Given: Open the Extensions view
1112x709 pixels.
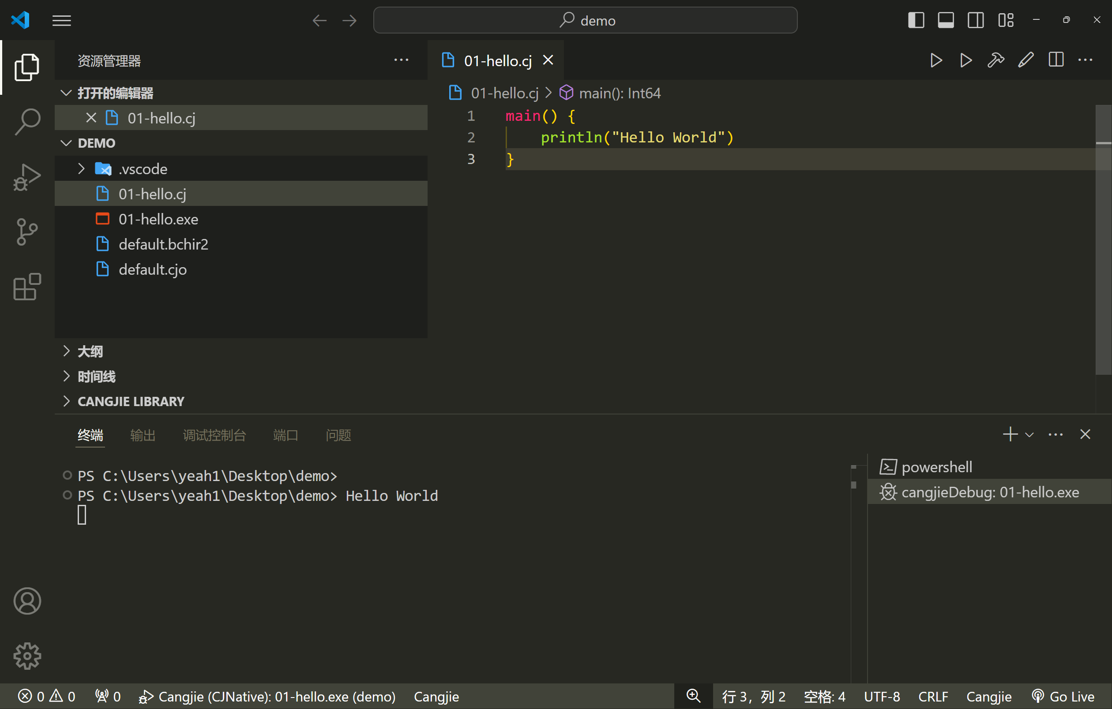Looking at the screenshot, I should point(27,287).
